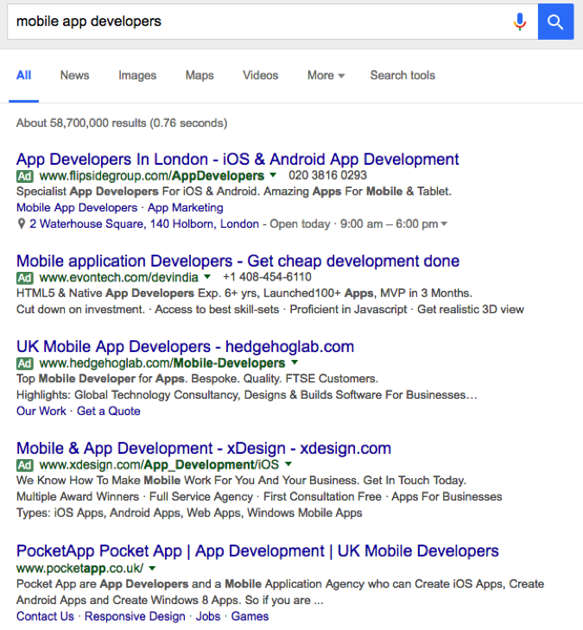Click 'Specialist App Developers For iOS' description
583x630 pixels.
click(x=233, y=192)
